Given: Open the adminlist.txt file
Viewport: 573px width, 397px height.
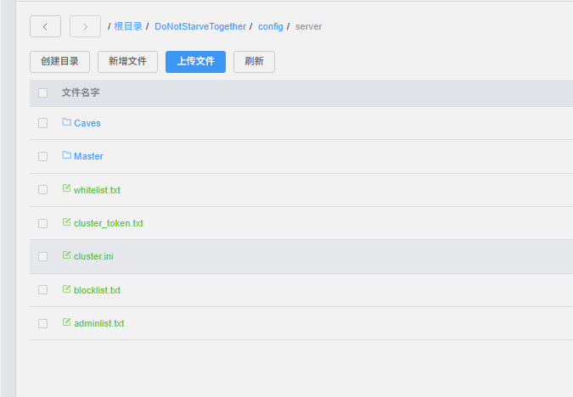Looking at the screenshot, I should (99, 323).
